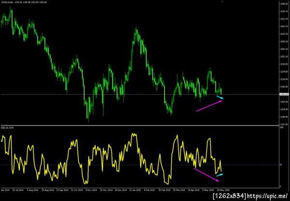Click the 15 Jul 2014 date label
Screen dimensions: 290x201
click(17, 190)
